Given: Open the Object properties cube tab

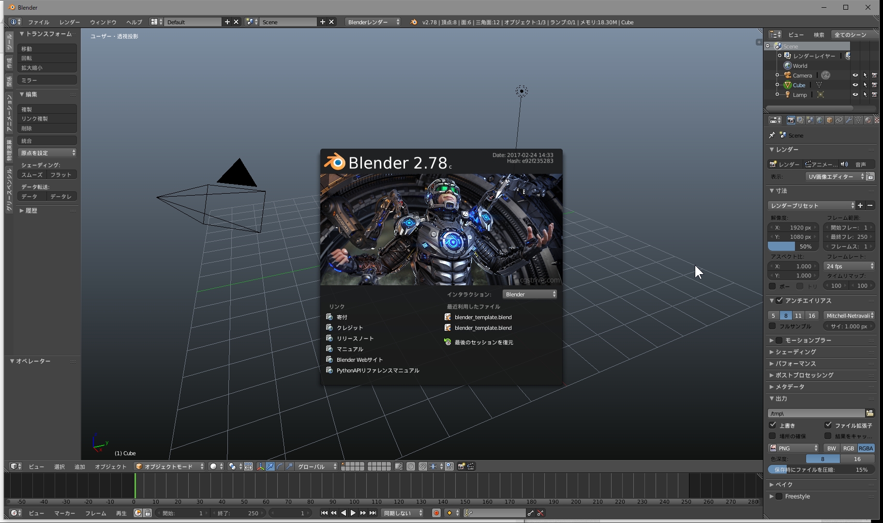Looking at the screenshot, I should coord(829,120).
